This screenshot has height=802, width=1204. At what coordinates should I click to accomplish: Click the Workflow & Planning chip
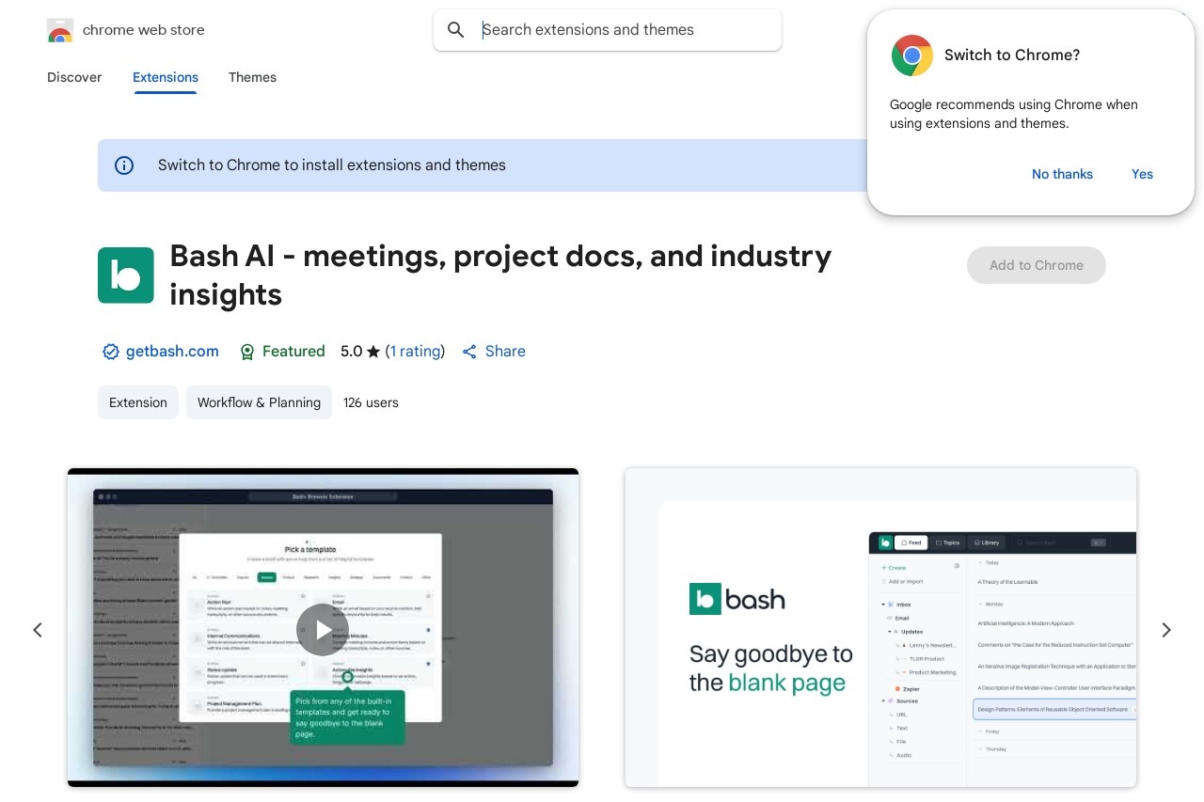click(x=259, y=402)
